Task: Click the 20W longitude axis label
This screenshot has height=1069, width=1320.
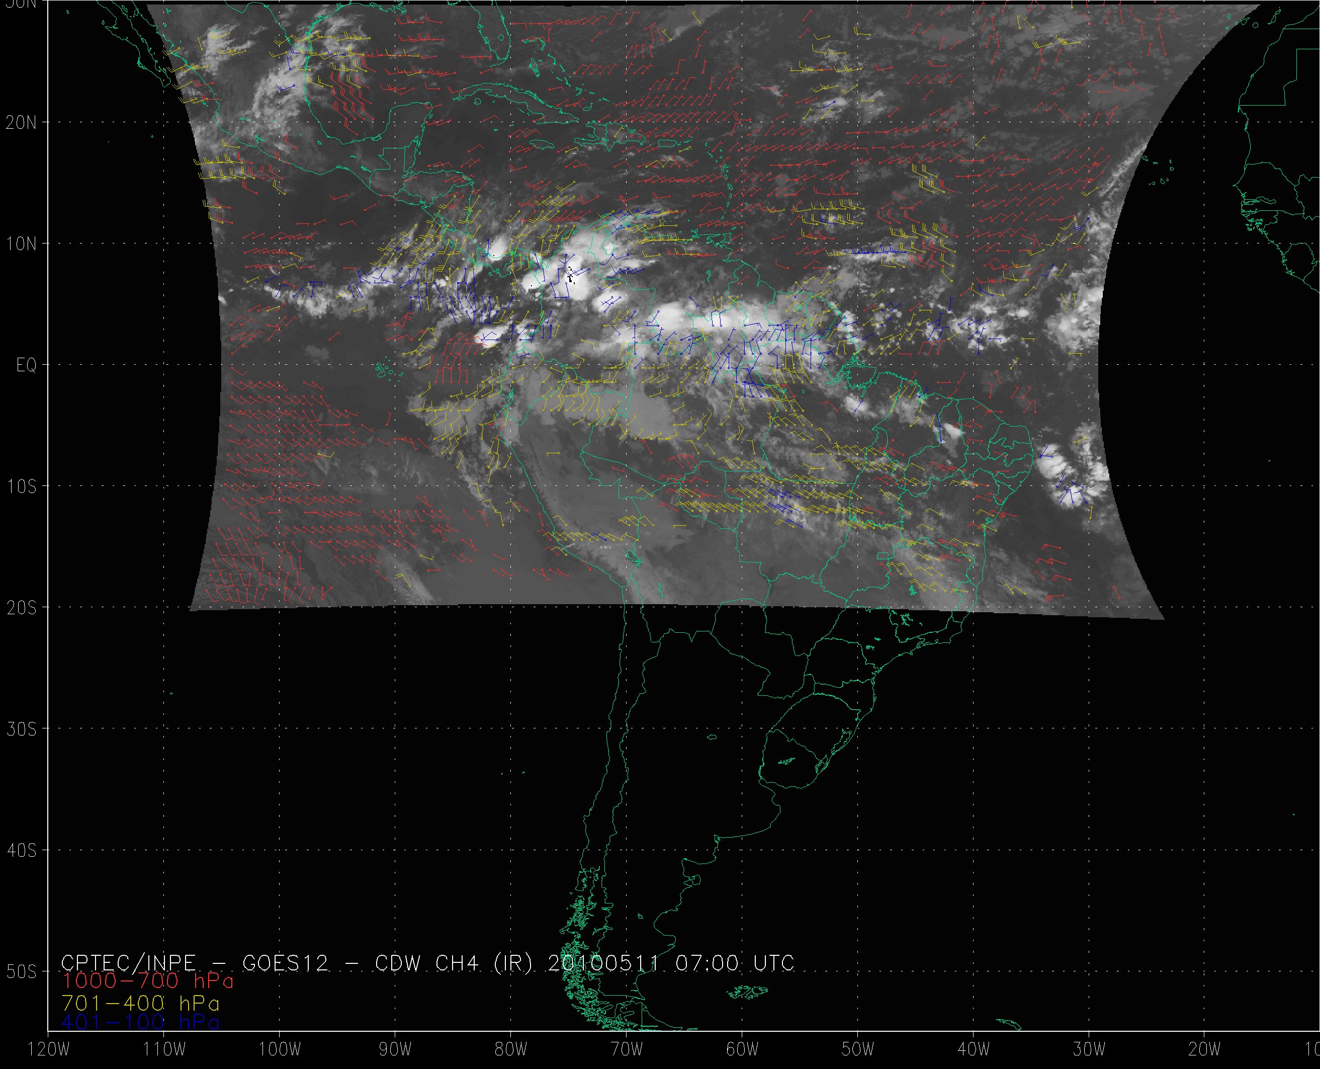Action: [1205, 1050]
